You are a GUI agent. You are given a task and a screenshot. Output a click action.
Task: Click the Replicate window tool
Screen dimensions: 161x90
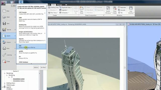coord(122,7)
